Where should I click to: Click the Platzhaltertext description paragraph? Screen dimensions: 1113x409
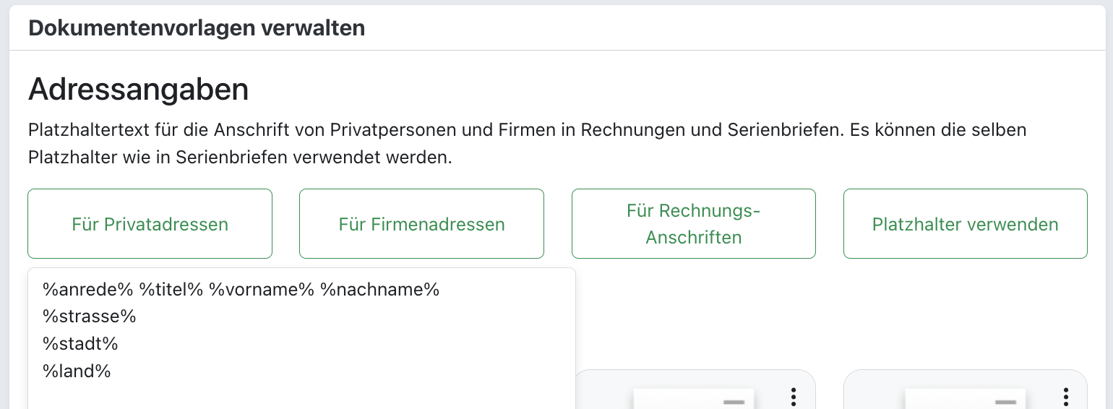[x=527, y=143]
